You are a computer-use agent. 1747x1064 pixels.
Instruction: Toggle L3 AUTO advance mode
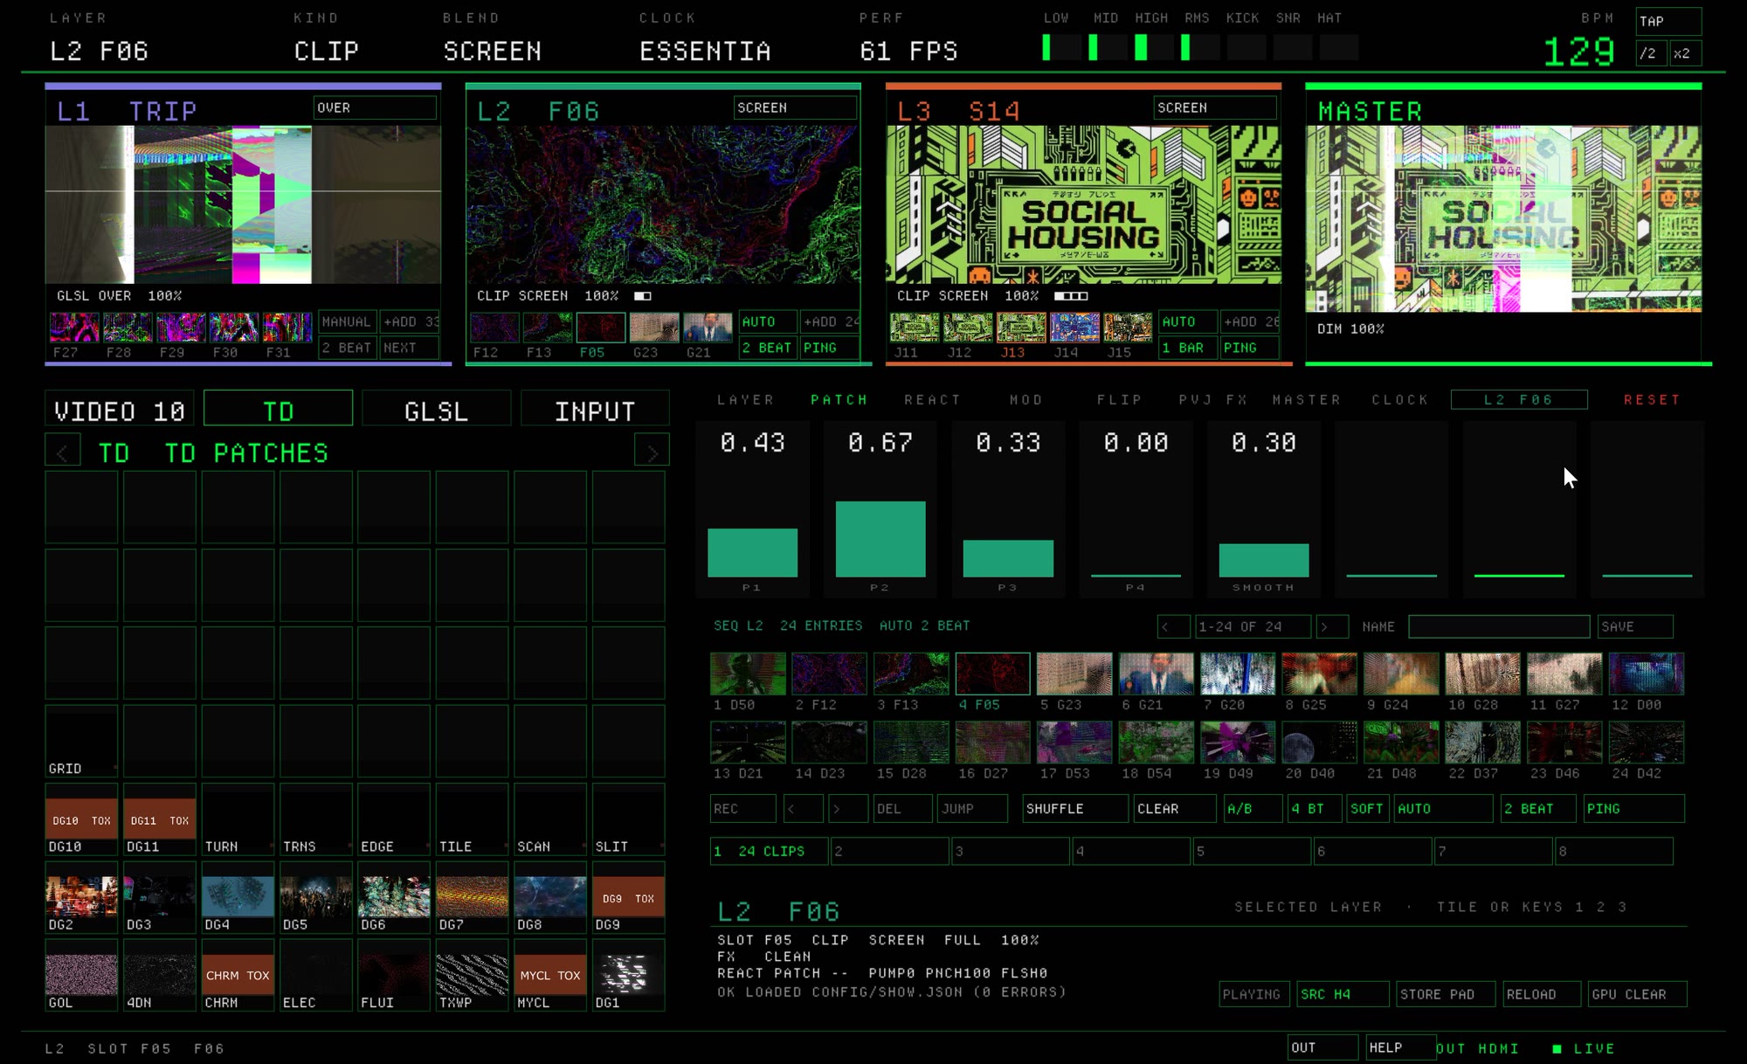pyautogui.click(x=1187, y=321)
